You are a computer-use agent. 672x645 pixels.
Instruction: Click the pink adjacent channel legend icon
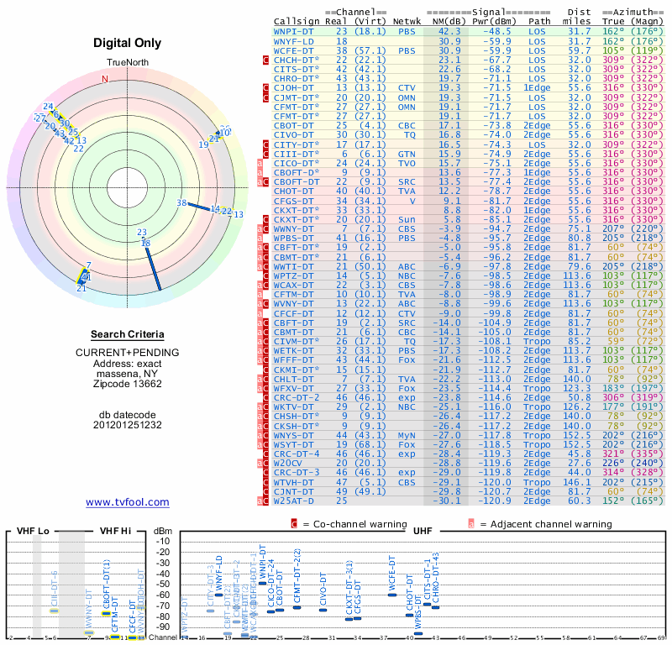pyautogui.click(x=471, y=524)
